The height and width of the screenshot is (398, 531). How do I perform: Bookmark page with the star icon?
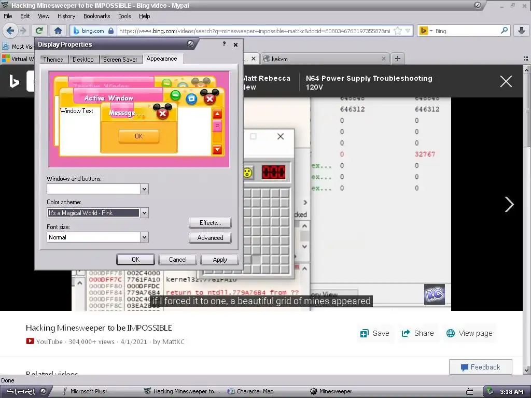[x=398, y=31]
